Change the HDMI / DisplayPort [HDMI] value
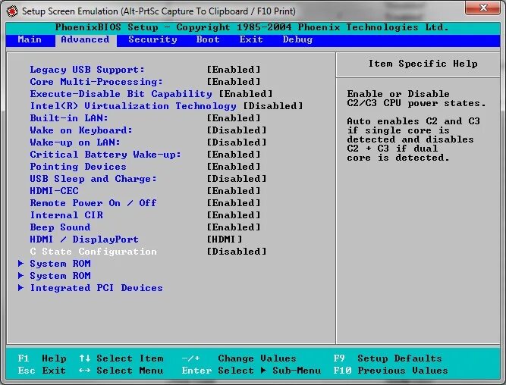This screenshot has height=385, width=506. tap(225, 239)
